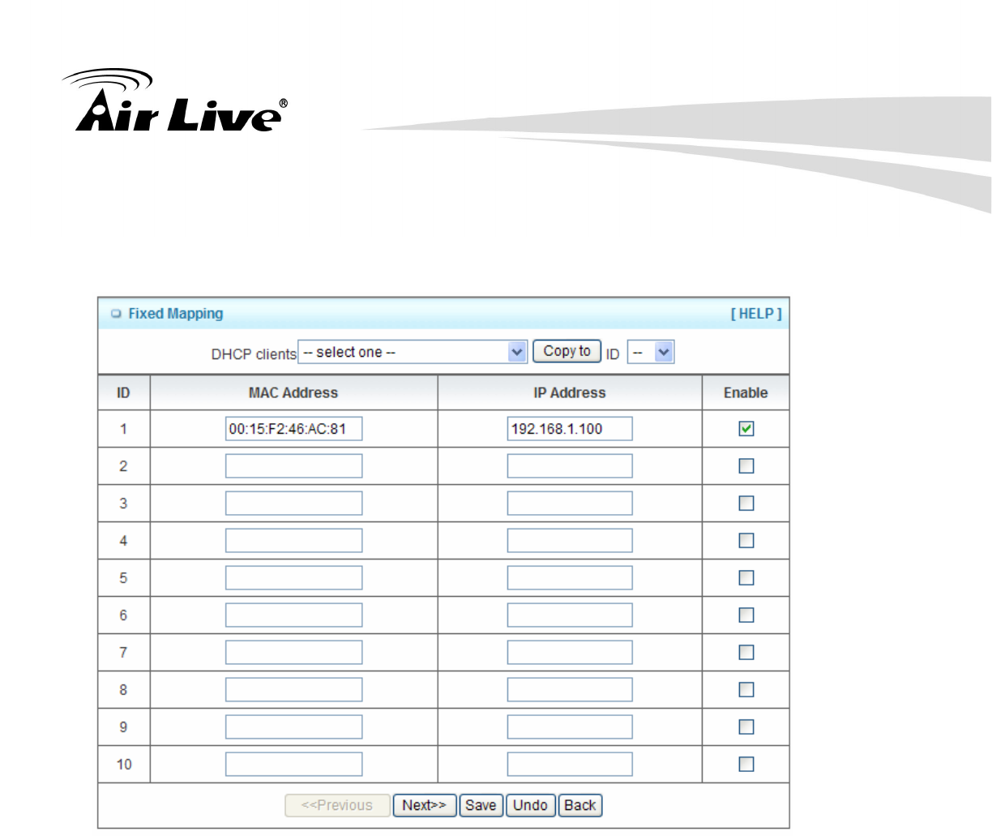Click the IP Address column header
The height and width of the screenshot is (836, 992).
point(570,392)
